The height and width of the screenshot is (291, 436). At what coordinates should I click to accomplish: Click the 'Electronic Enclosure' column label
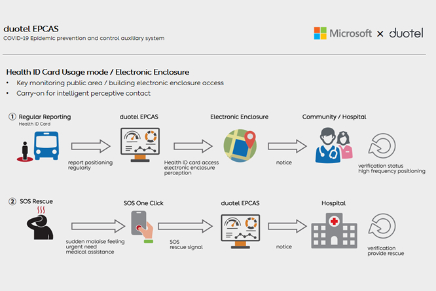click(239, 117)
